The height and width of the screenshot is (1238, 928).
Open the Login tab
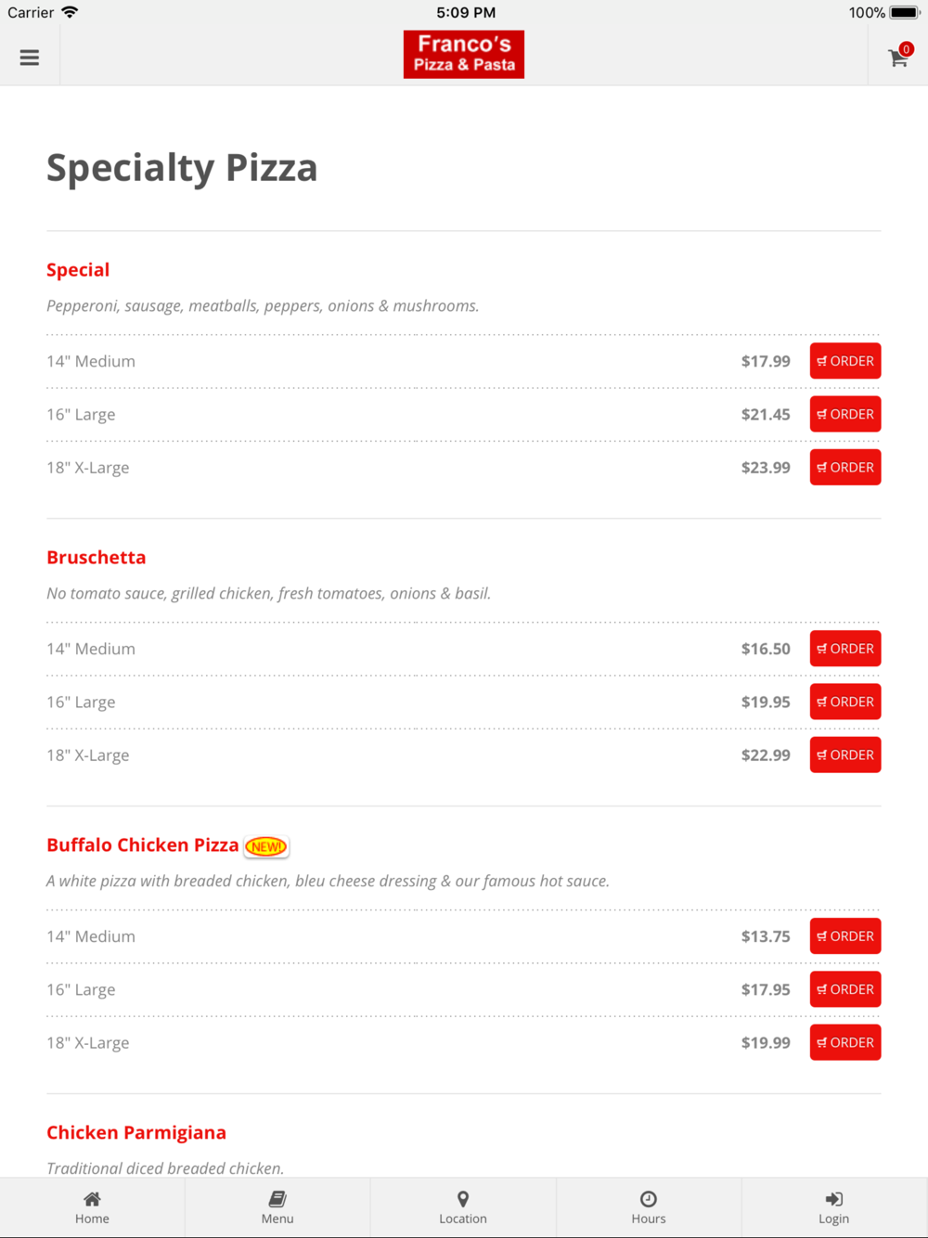tap(834, 1207)
